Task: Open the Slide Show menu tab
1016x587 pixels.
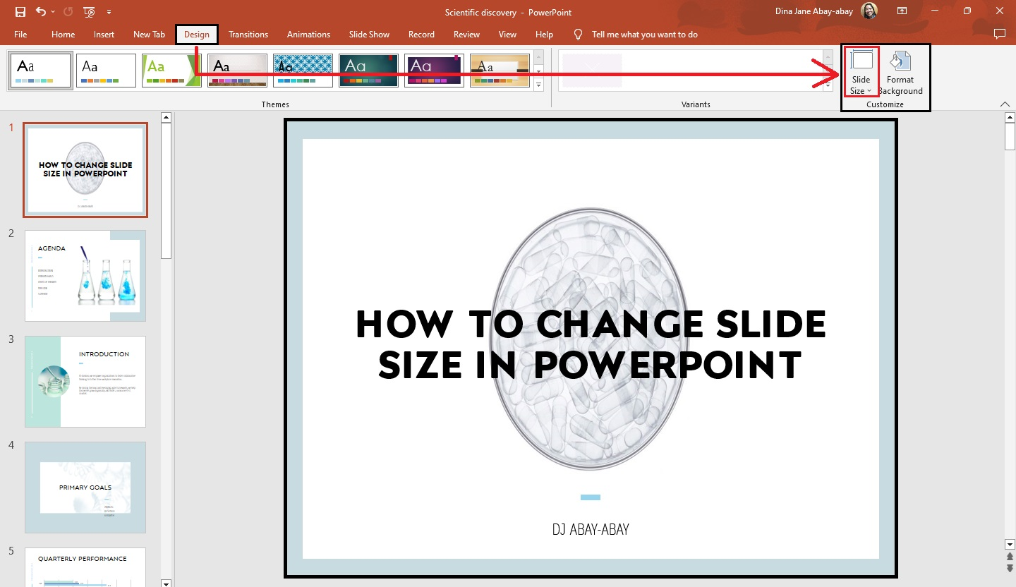Action: coord(369,34)
